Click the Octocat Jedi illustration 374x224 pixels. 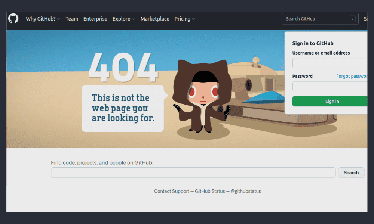pyautogui.click(x=202, y=96)
